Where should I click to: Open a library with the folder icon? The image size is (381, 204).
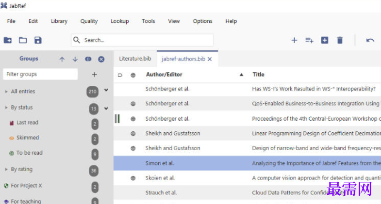pos(23,40)
